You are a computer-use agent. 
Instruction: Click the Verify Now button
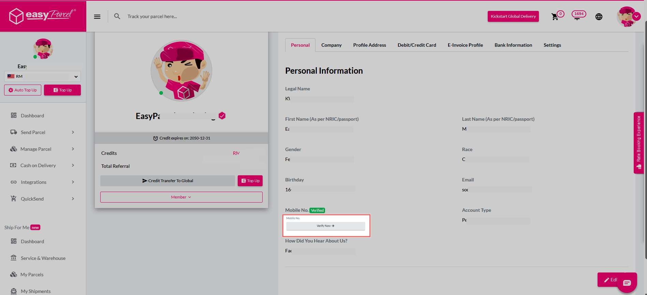326,226
